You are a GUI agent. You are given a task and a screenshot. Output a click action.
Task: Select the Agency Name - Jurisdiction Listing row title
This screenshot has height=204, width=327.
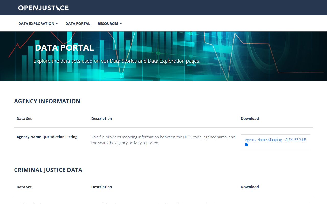click(x=47, y=137)
